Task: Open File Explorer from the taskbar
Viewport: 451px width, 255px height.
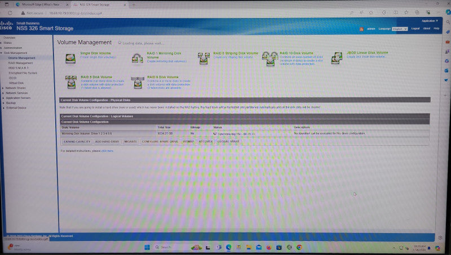Action: tap(249, 247)
